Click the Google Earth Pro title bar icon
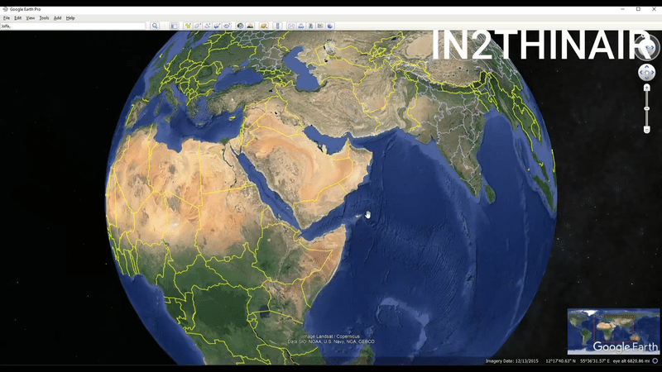Screen dimensions: 662x372 coord(5,9)
